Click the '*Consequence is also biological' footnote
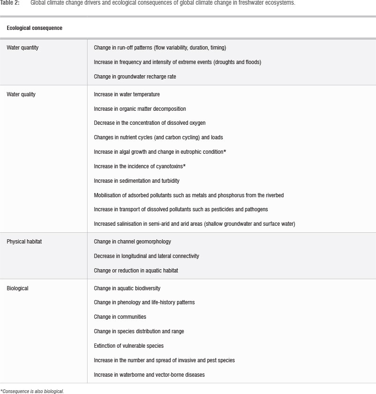 (x=32, y=391)
